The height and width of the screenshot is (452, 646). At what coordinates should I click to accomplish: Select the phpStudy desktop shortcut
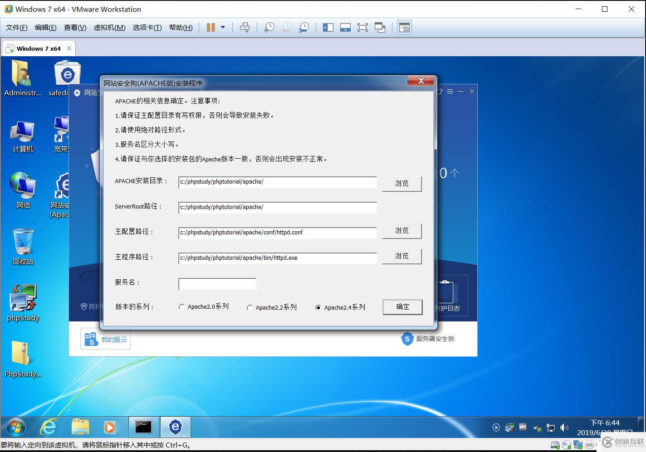pyautogui.click(x=23, y=303)
